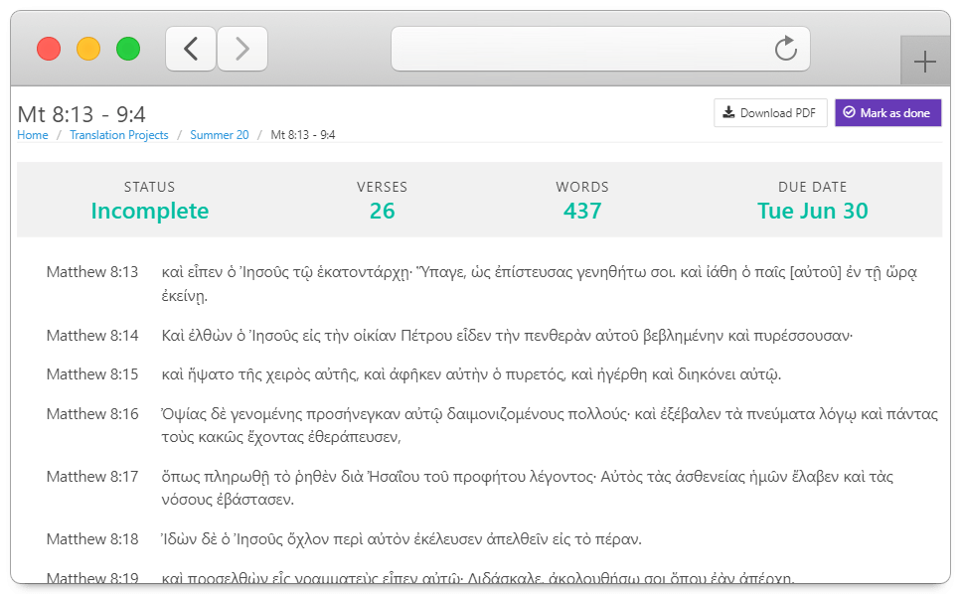Click the browser forward navigation arrow
The width and height of the screenshot is (961, 594).
coord(242,48)
